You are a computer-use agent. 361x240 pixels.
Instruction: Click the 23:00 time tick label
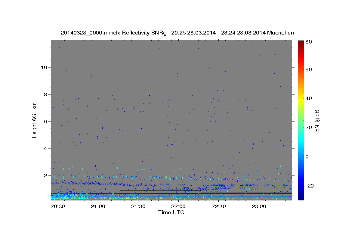[x=259, y=207]
